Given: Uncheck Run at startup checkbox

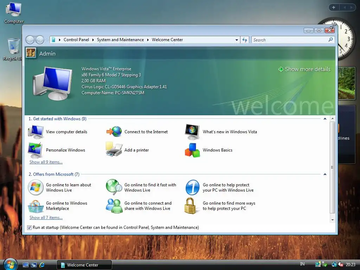Looking at the screenshot, I should (29, 227).
